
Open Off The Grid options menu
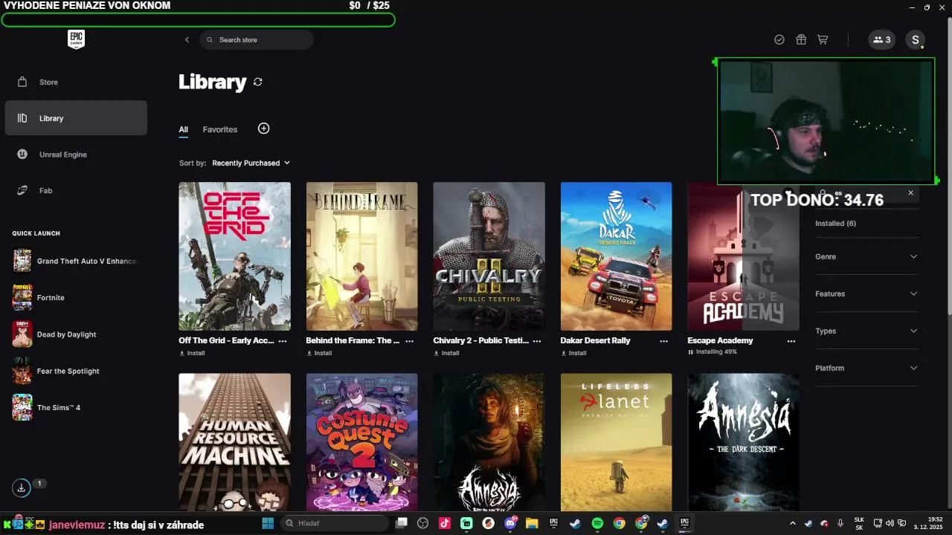[x=283, y=341]
